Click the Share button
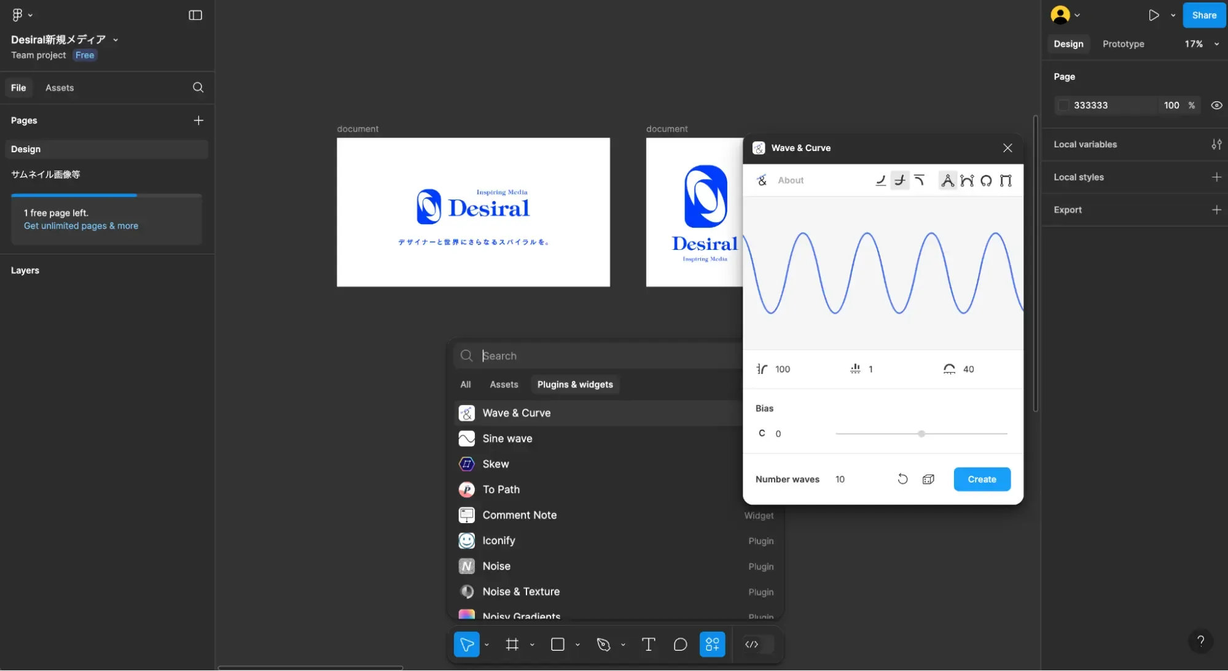The height and width of the screenshot is (671, 1228). pyautogui.click(x=1204, y=15)
